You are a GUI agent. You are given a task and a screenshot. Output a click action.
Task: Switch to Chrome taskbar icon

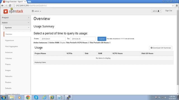(x=28, y=97)
